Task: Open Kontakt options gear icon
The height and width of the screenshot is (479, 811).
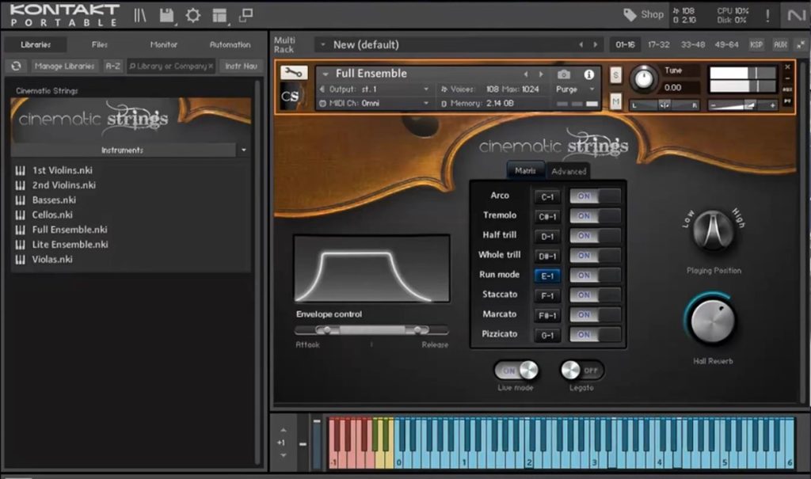Action: [x=193, y=15]
